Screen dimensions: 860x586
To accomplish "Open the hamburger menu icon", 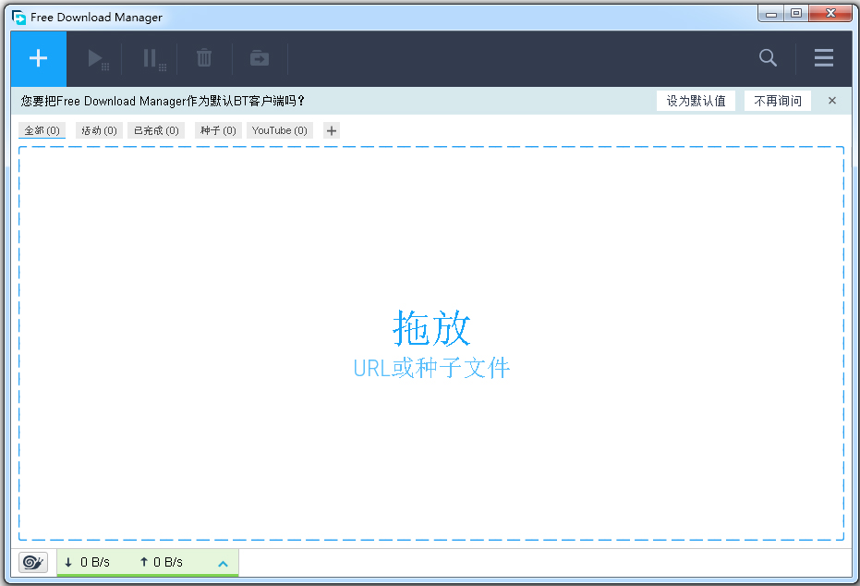I will pyautogui.click(x=824, y=58).
